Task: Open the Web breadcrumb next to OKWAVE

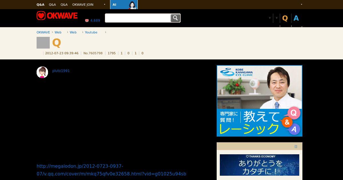Action: click(58, 32)
